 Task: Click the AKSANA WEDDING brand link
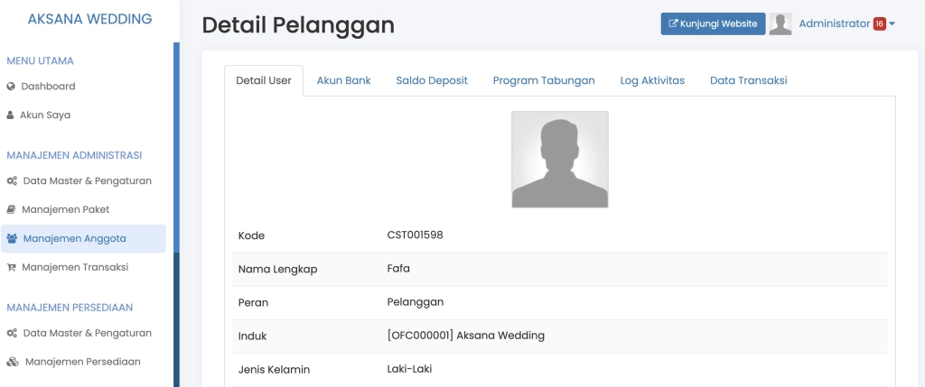pos(89,19)
